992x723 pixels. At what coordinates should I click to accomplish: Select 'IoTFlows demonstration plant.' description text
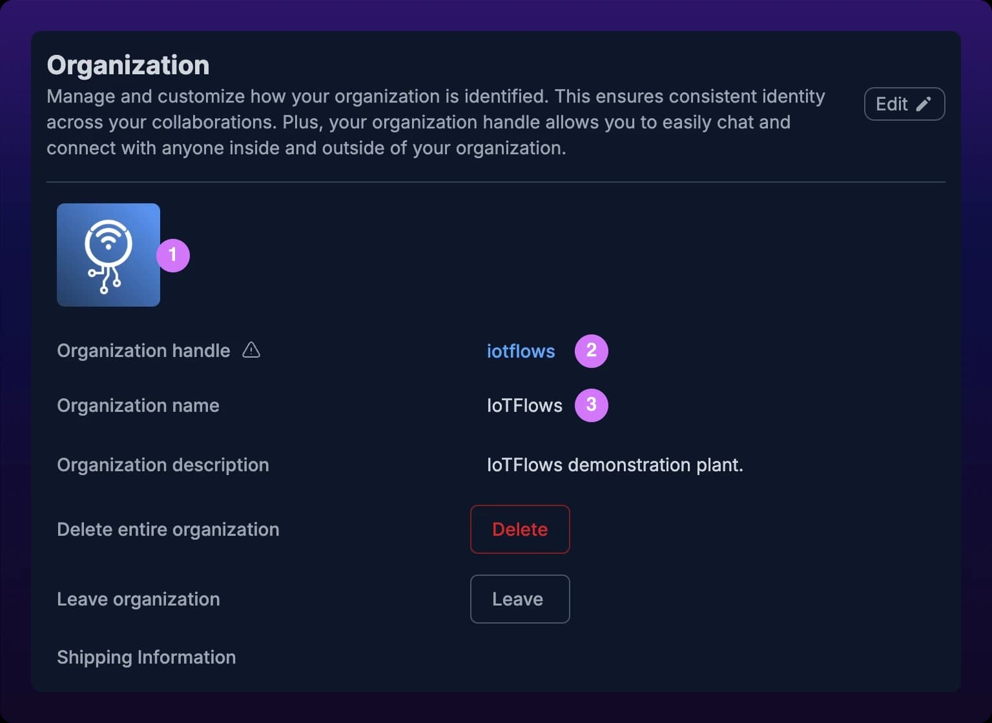[x=615, y=465]
